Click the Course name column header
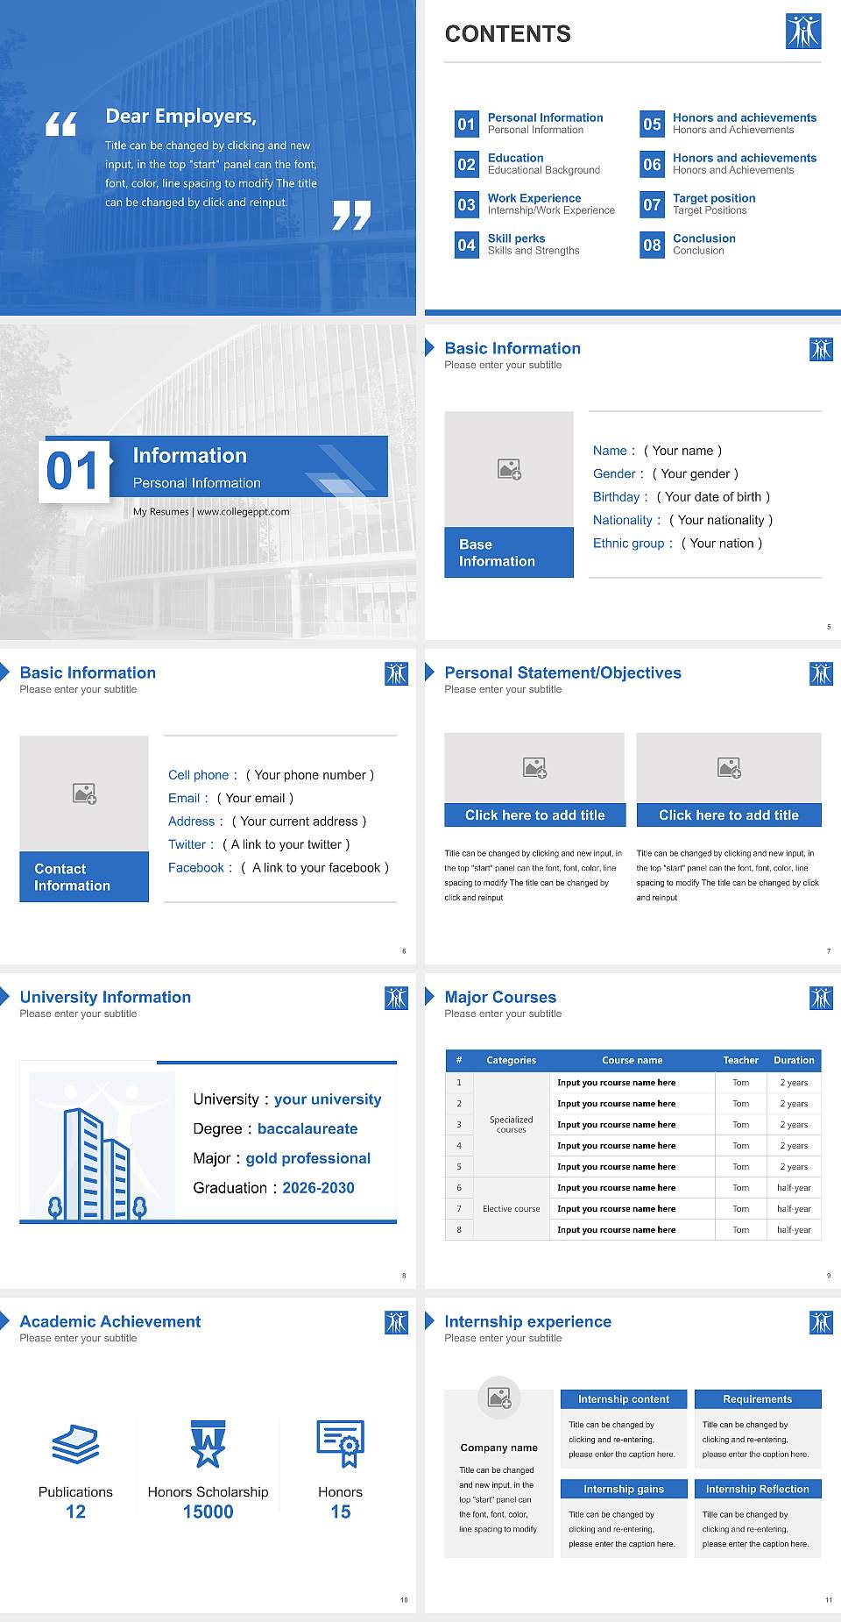The width and height of the screenshot is (841, 1622). [x=633, y=1060]
